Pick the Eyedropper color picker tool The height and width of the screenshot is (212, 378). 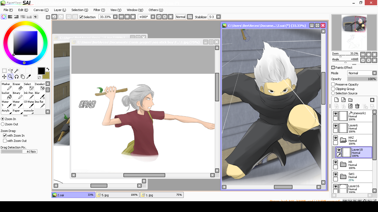(x=29, y=77)
